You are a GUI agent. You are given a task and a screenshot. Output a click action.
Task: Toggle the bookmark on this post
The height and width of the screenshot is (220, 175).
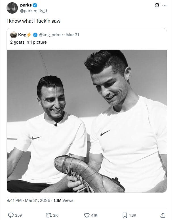tap(125, 215)
